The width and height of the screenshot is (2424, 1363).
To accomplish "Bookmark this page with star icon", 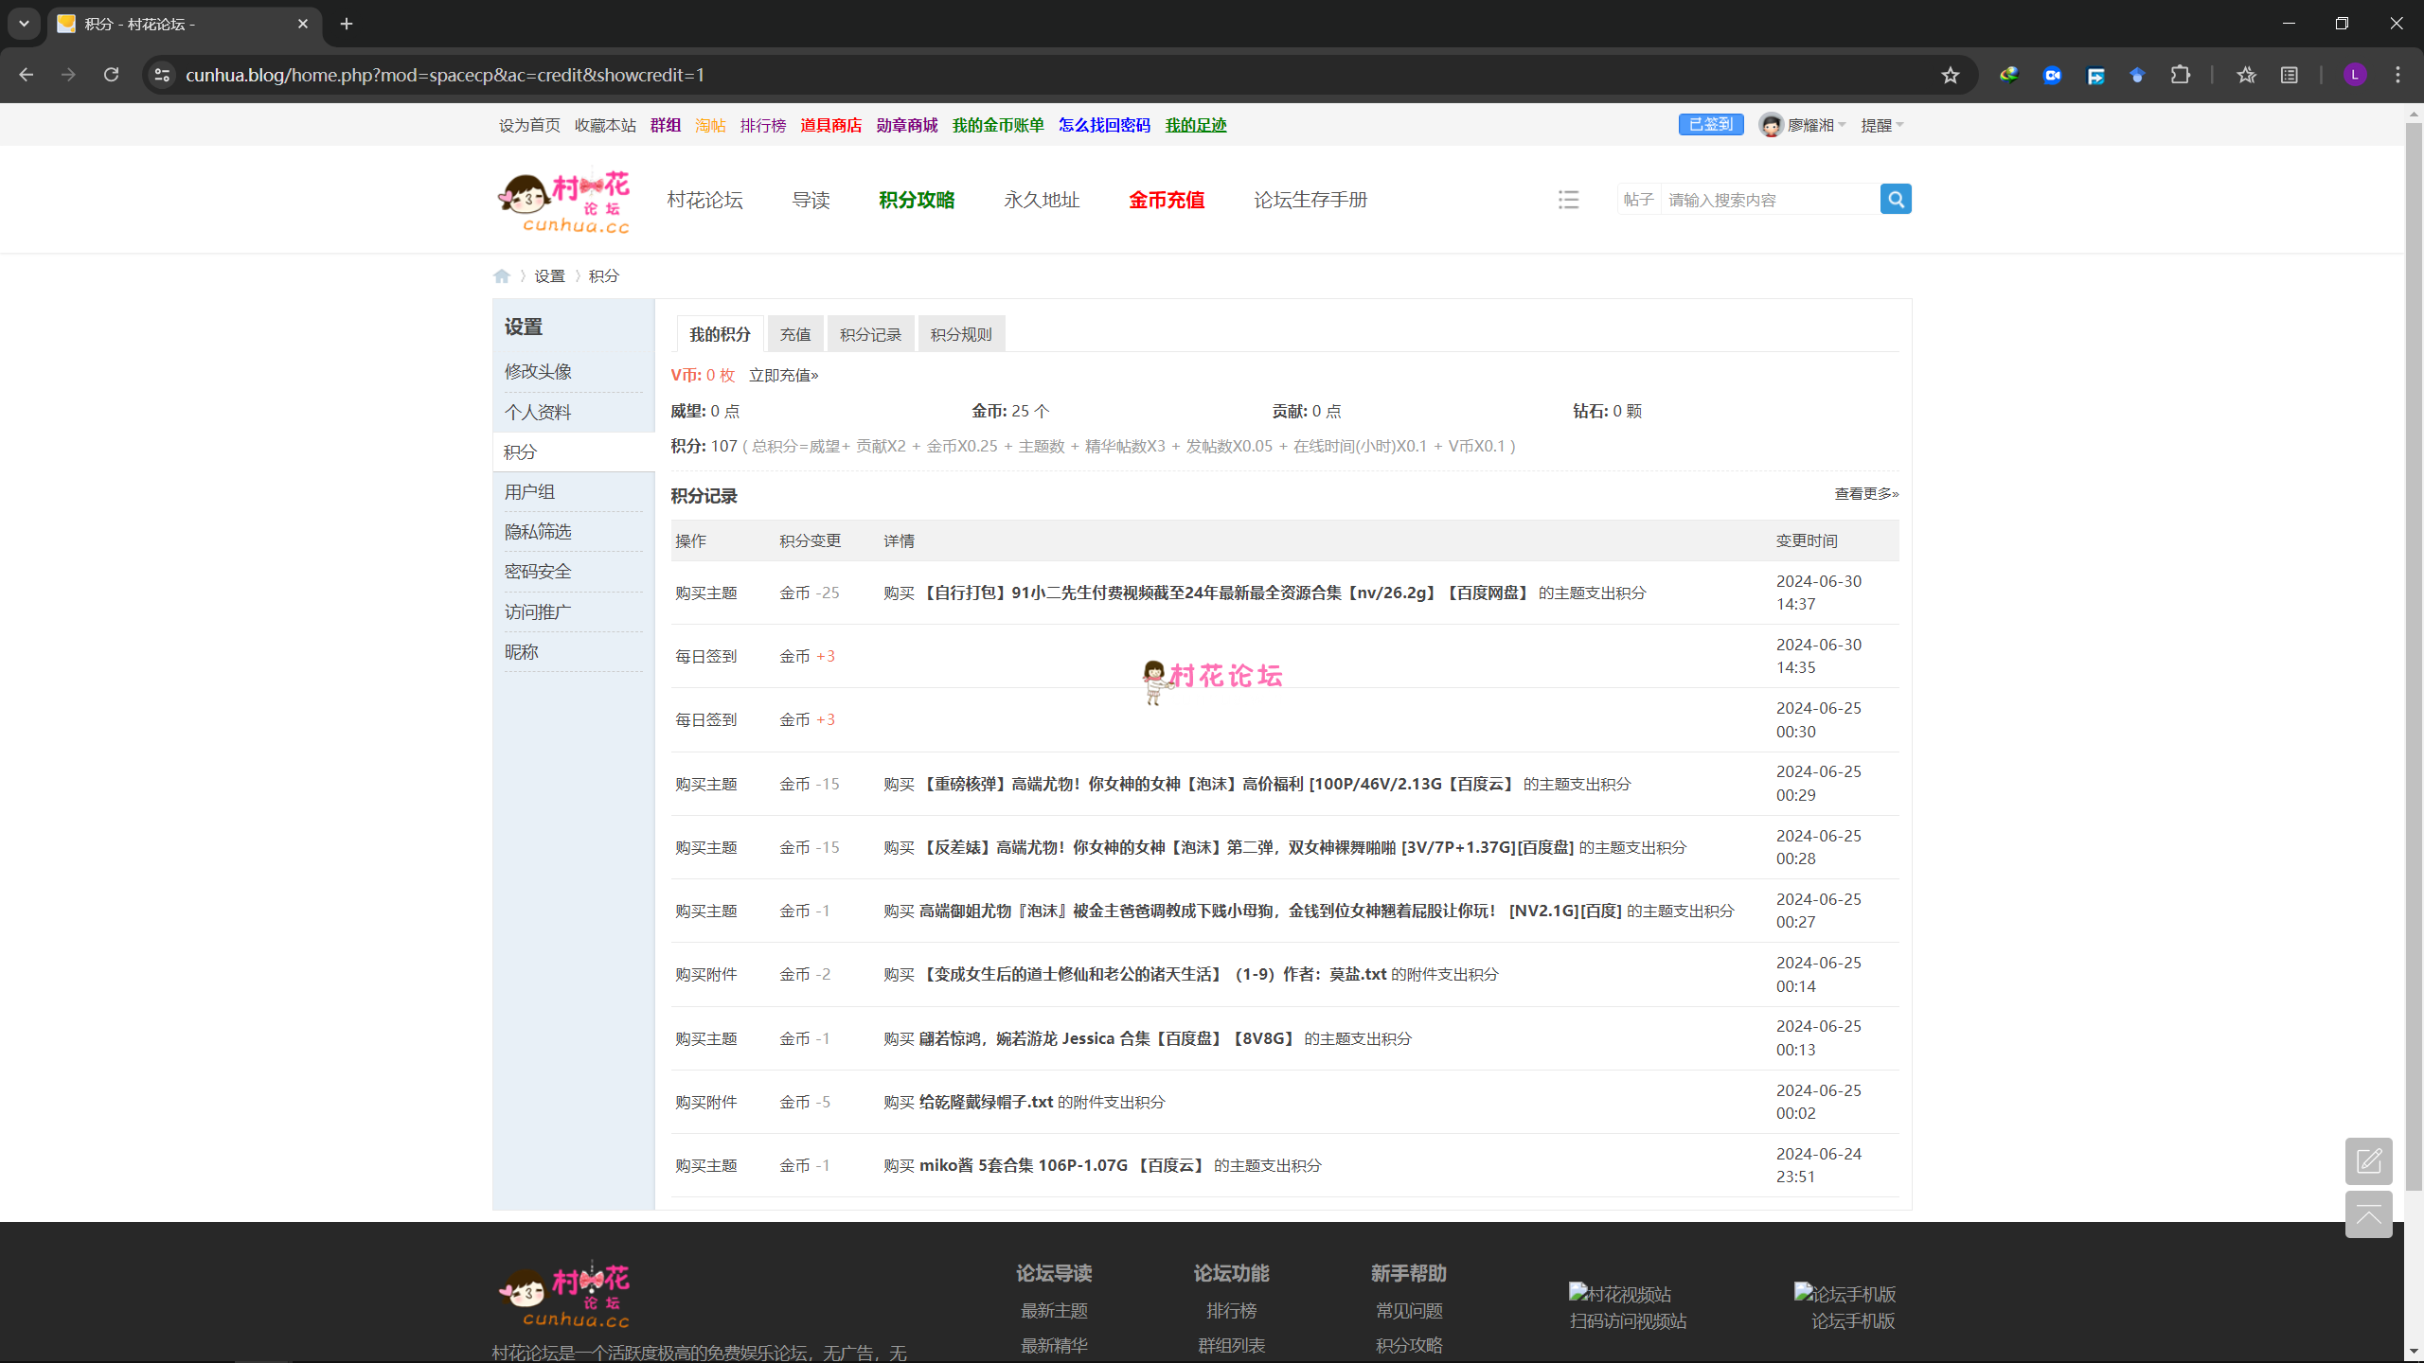I will click(1950, 75).
